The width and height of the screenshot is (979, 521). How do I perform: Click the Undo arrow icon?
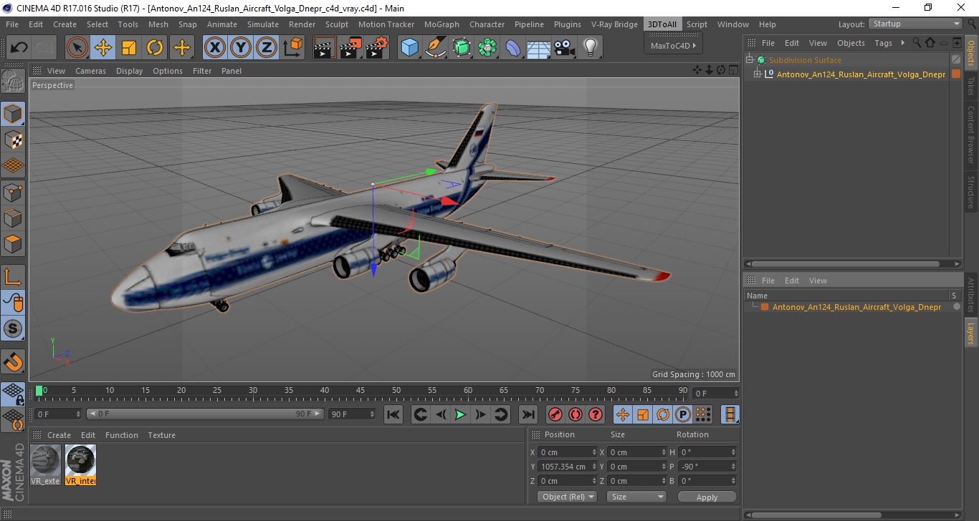click(x=19, y=48)
